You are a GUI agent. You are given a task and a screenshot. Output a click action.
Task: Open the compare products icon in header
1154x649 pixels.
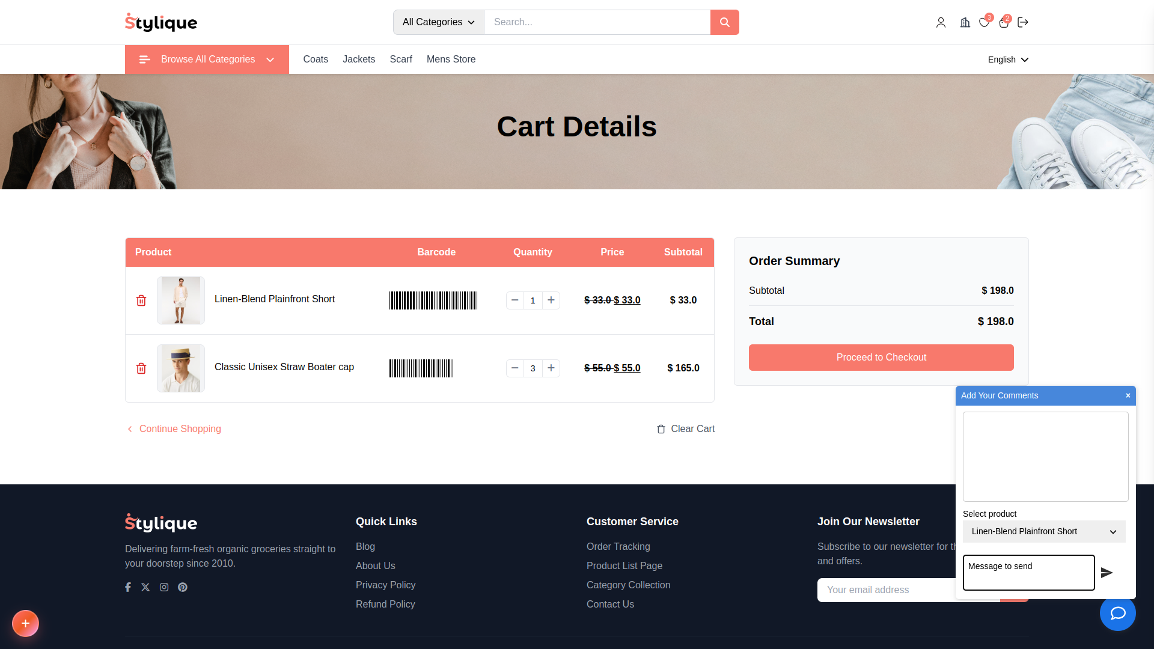[965, 22]
